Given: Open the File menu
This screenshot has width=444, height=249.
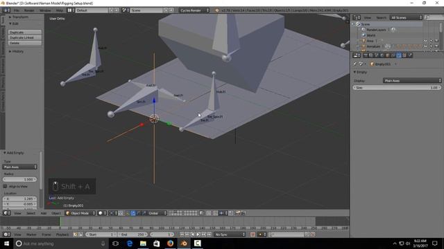Looking at the screenshot, I should tap(17, 10).
